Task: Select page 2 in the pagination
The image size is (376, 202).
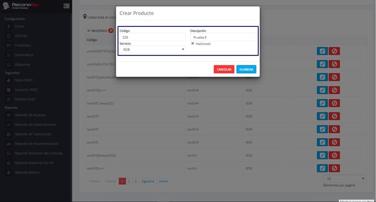Action: tap(129, 181)
